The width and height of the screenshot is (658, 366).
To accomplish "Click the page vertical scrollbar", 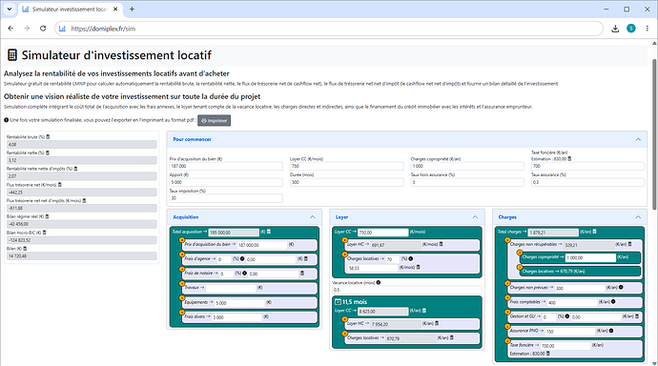I will tap(654, 134).
